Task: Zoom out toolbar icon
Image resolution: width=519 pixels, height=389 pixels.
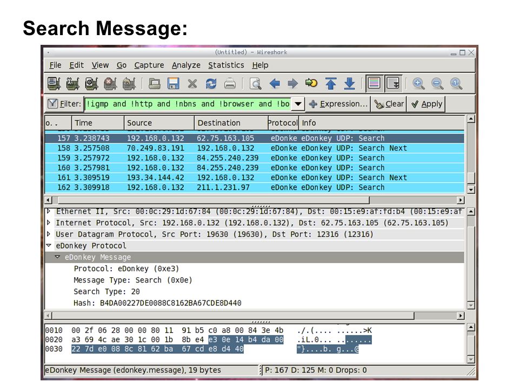Action: pyautogui.click(x=437, y=83)
